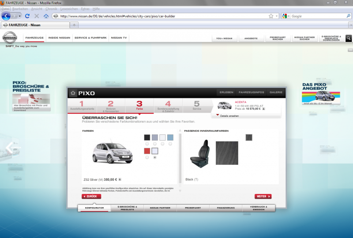Open the Nissan site search magnifier
This screenshot has width=353, height=238.
[349, 38]
